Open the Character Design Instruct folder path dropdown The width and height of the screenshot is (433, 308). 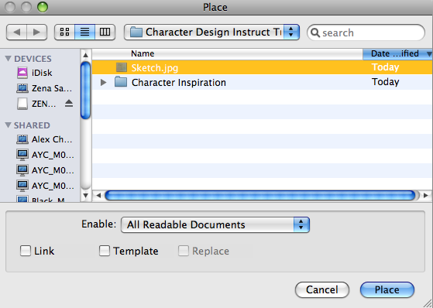click(211, 33)
